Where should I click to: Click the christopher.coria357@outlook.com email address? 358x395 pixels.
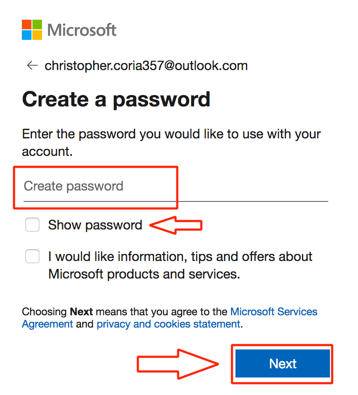click(146, 66)
